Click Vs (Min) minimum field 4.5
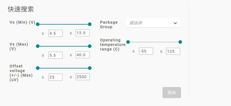The height and width of the screenshot is (106, 231). pos(55,33)
